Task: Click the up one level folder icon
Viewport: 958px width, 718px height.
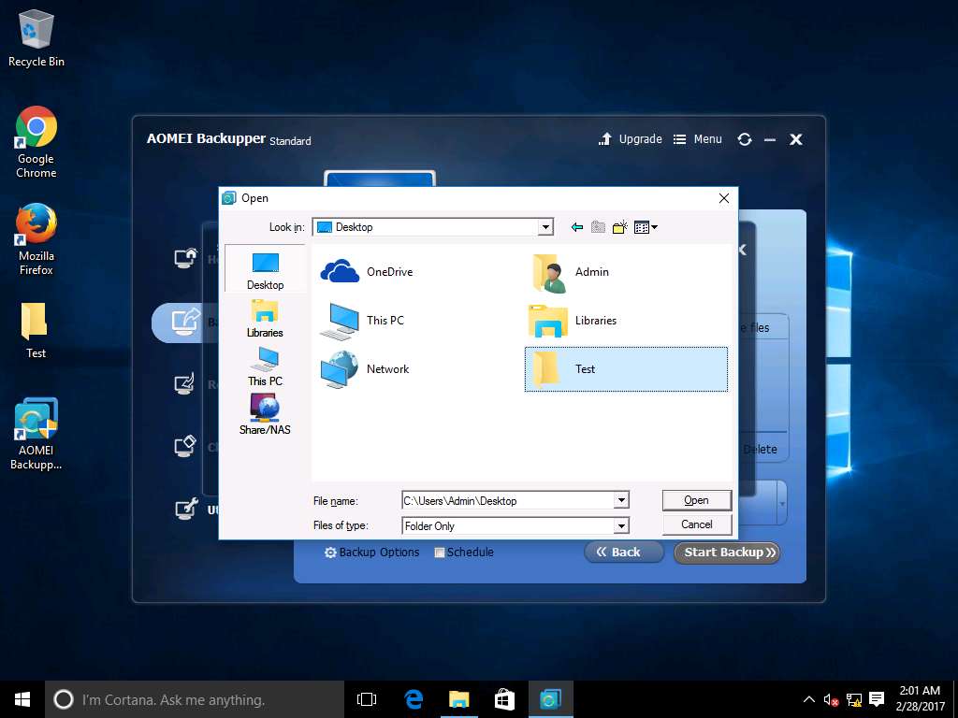Action: pos(598,227)
